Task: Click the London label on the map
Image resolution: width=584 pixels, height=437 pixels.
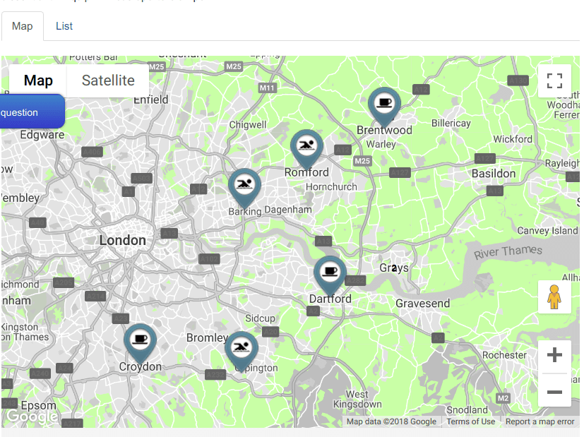Action: (123, 241)
